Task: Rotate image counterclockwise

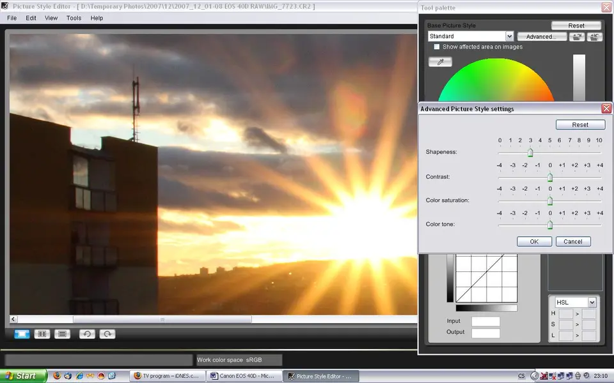Action: pos(86,334)
